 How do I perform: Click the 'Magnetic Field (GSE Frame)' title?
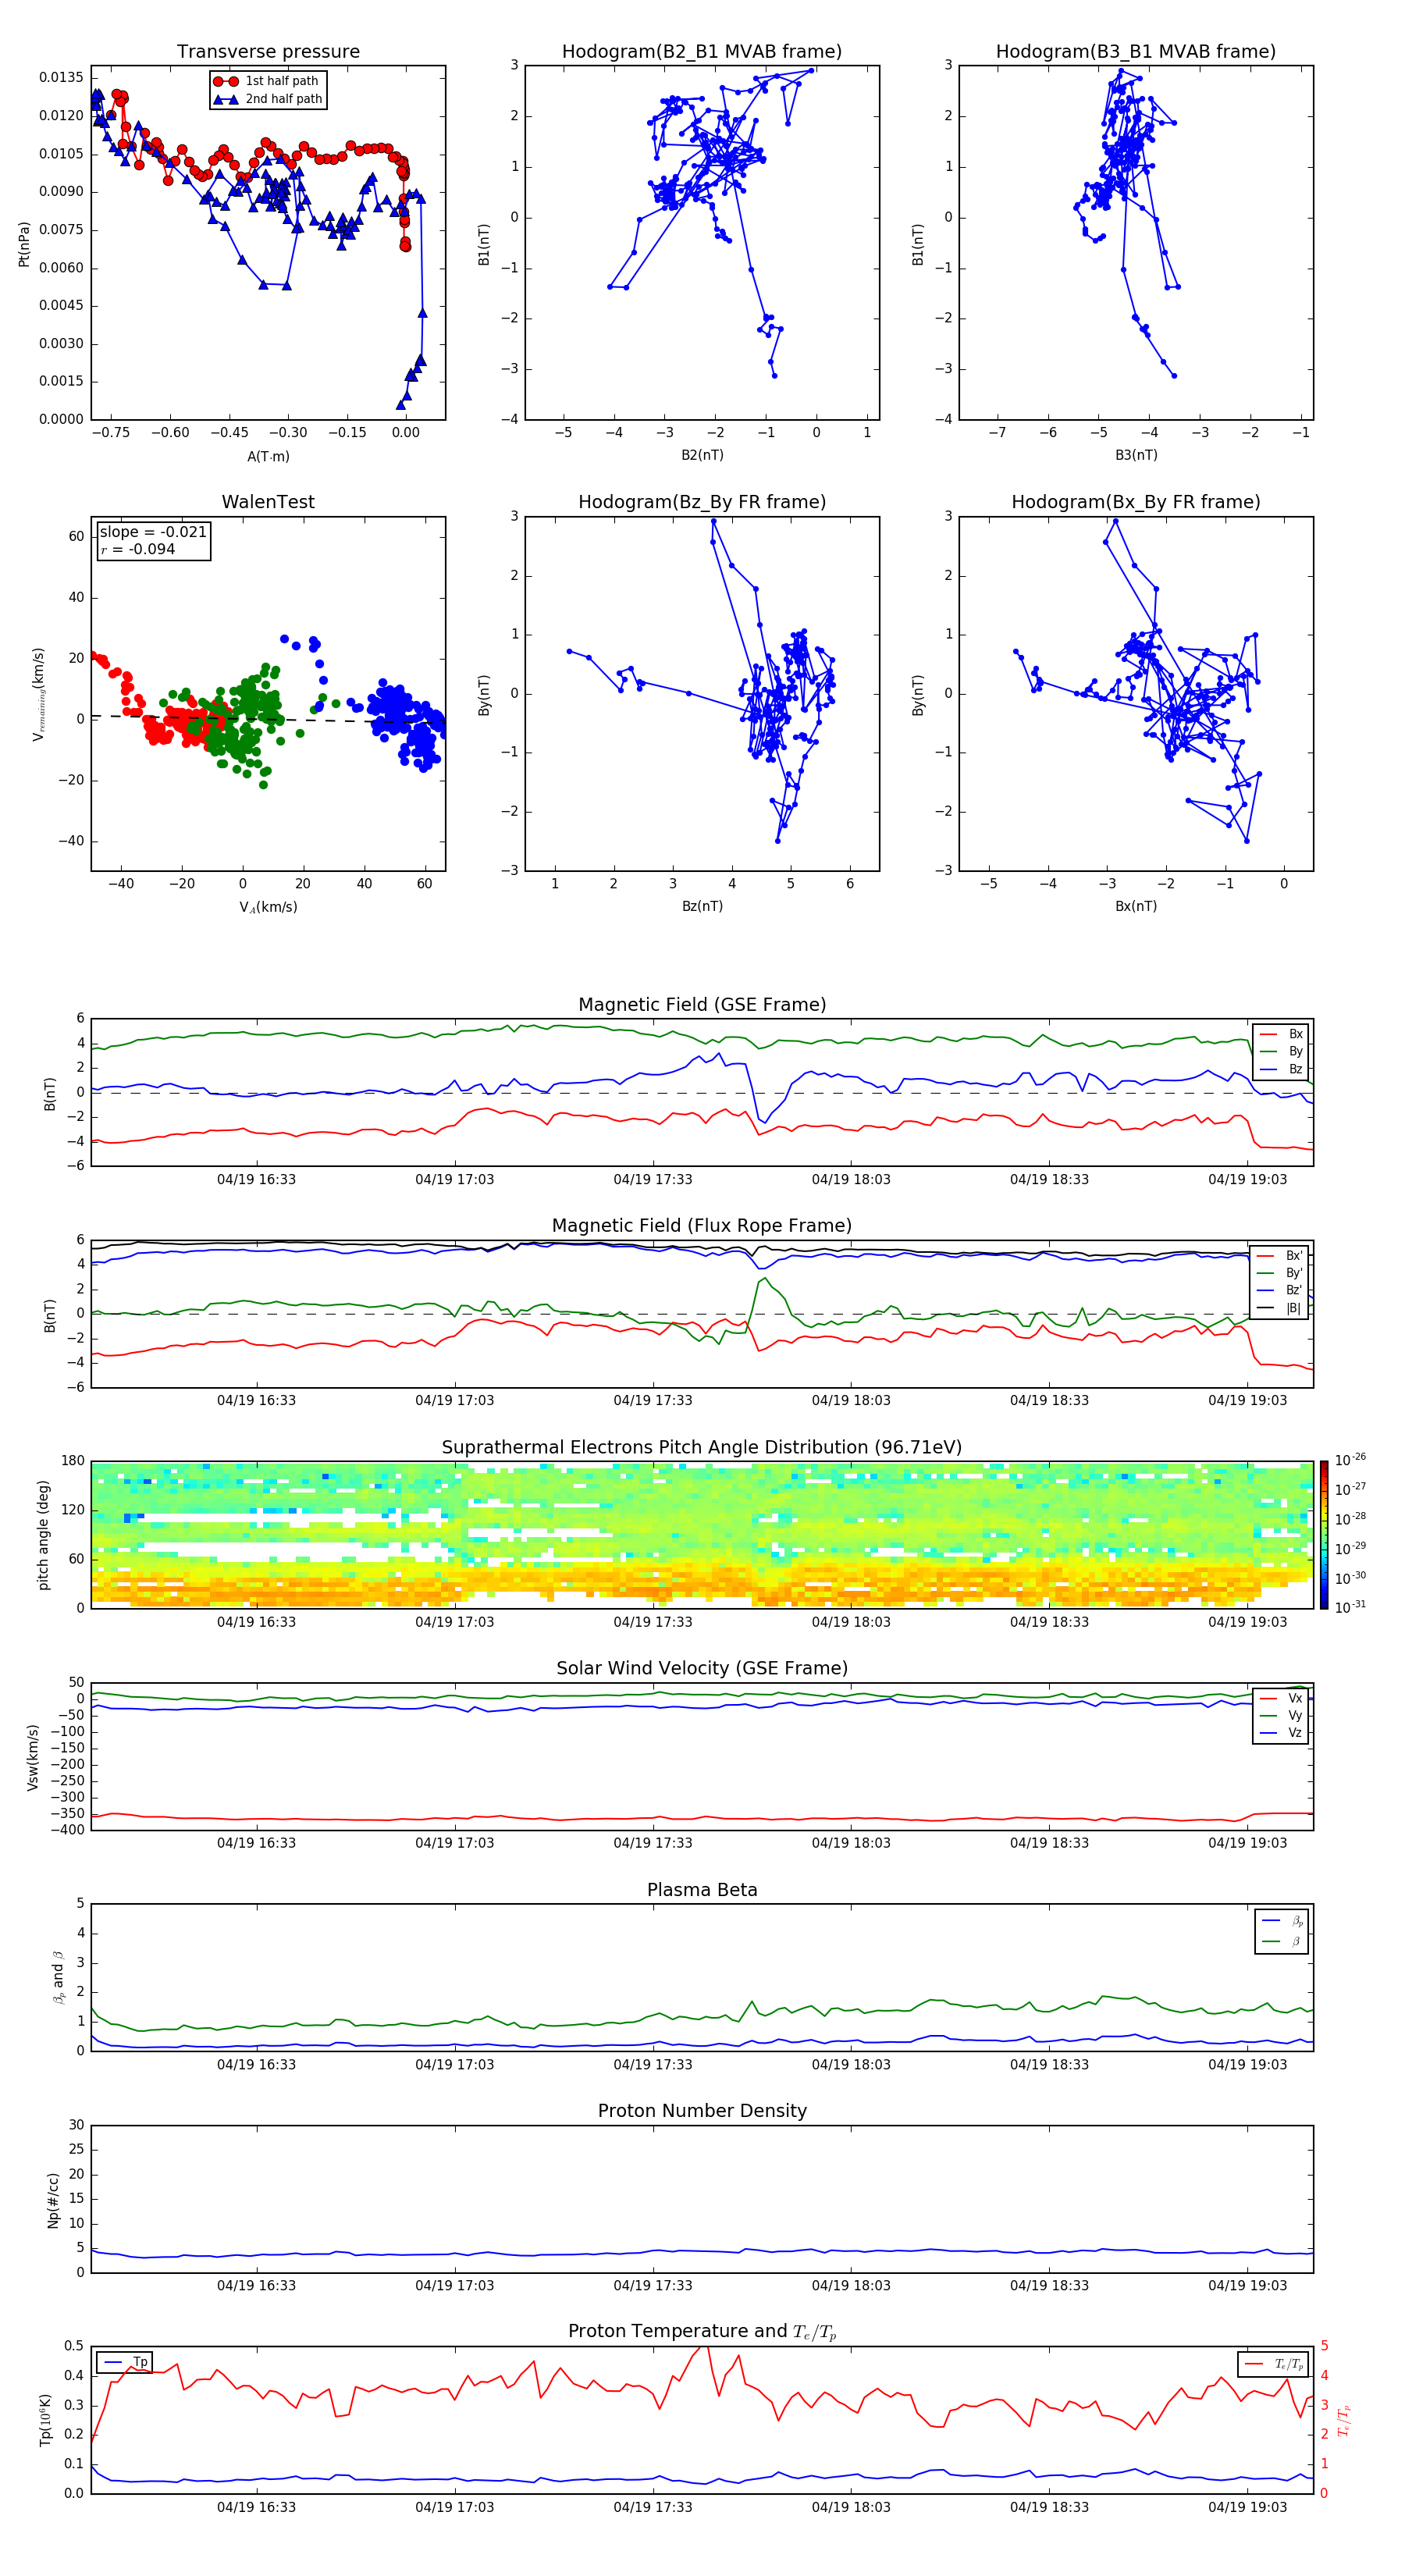tap(702, 1004)
